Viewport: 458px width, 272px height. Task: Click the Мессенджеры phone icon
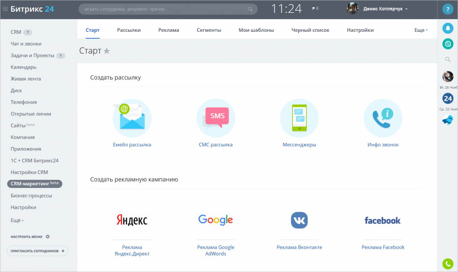(299, 118)
